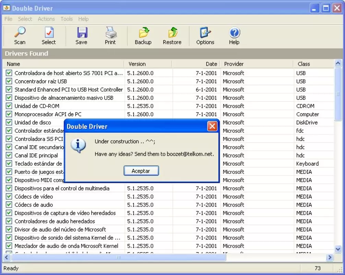Close the Double Driver dialog box
This screenshot has width=345, height=275.
coord(212,126)
